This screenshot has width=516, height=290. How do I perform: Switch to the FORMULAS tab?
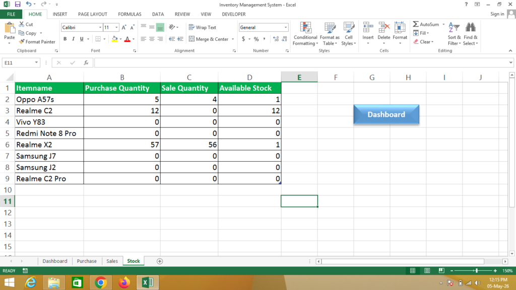click(130, 14)
